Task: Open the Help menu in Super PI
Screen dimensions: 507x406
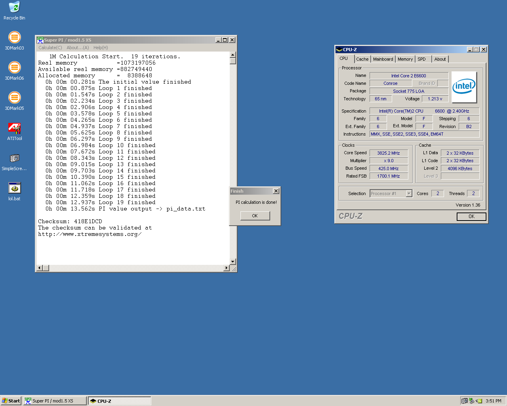Action: (x=101, y=48)
